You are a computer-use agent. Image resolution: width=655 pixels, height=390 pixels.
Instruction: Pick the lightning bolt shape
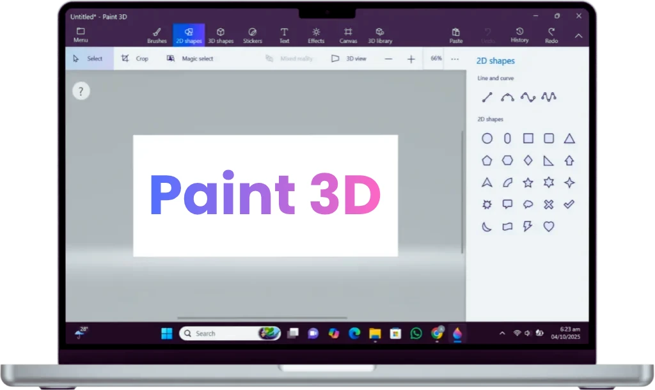[x=527, y=226]
